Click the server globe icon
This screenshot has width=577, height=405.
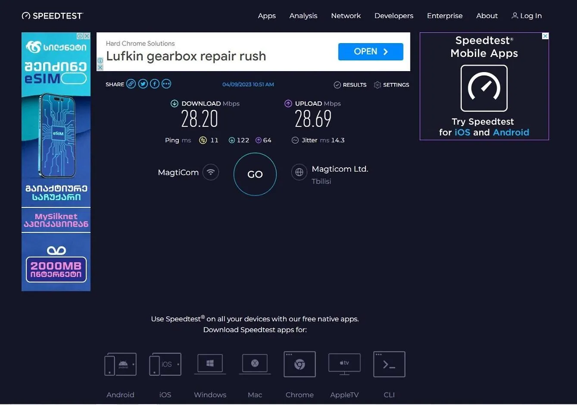click(x=299, y=172)
